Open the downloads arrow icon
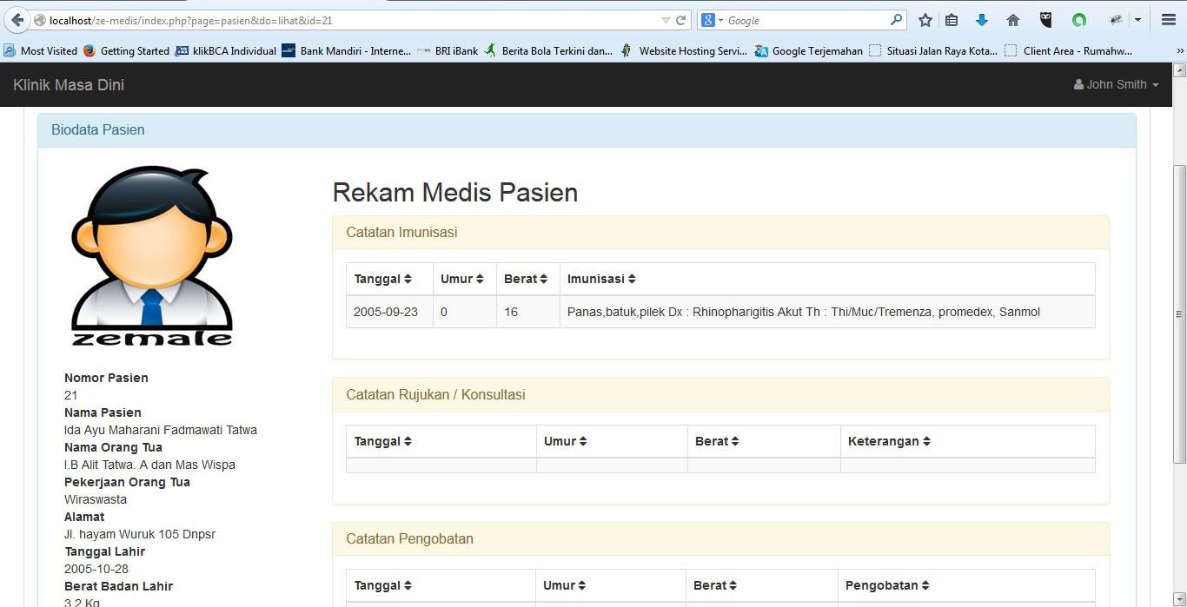The width and height of the screenshot is (1187, 607). point(982,20)
